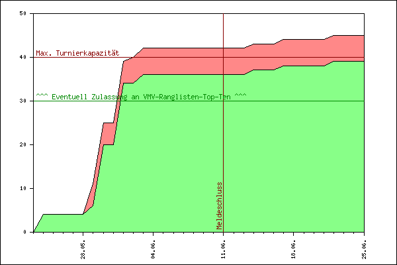
Task: Click the 30 value on y-axis
Action: [x=22, y=101]
